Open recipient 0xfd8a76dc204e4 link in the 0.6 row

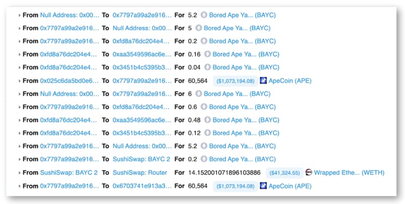pos(142,107)
